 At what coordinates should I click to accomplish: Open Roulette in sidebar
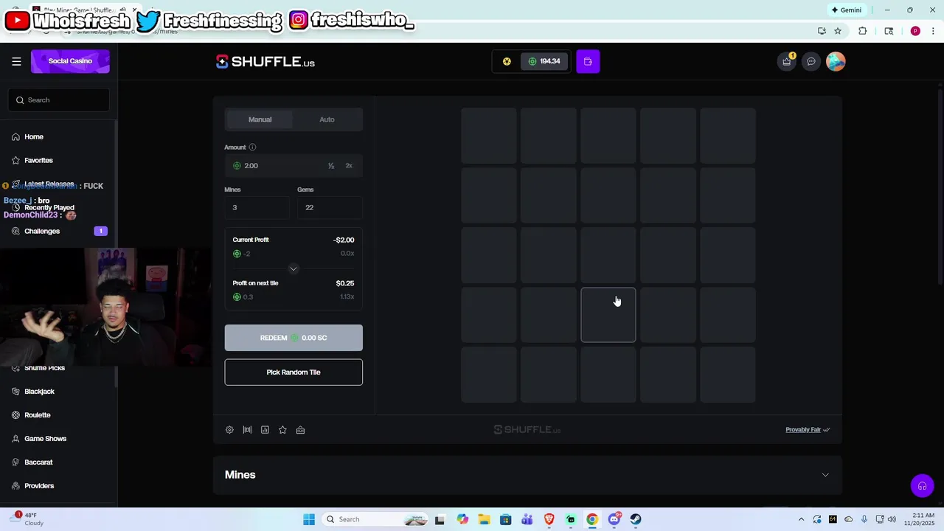[x=37, y=415]
